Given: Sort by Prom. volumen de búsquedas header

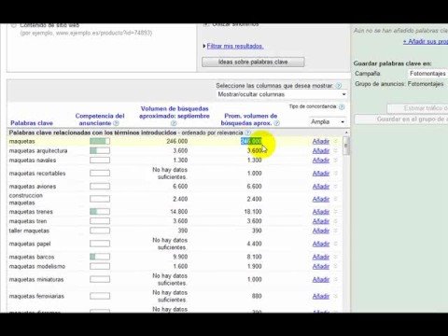Looking at the screenshot, I should [x=251, y=119].
